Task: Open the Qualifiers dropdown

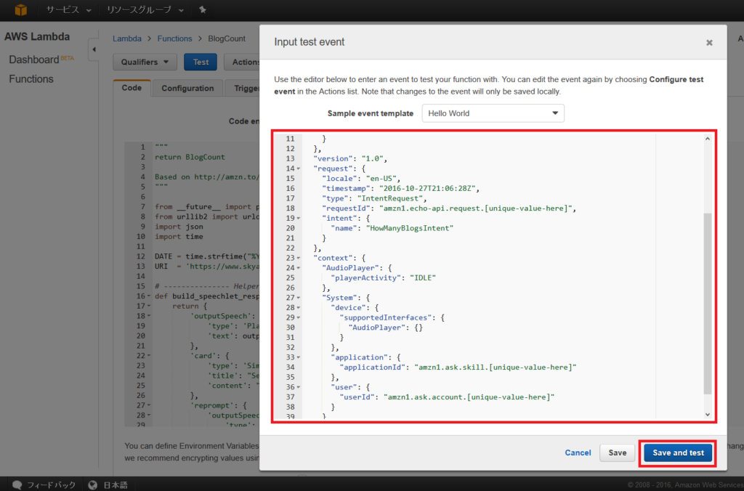Action: click(x=145, y=62)
